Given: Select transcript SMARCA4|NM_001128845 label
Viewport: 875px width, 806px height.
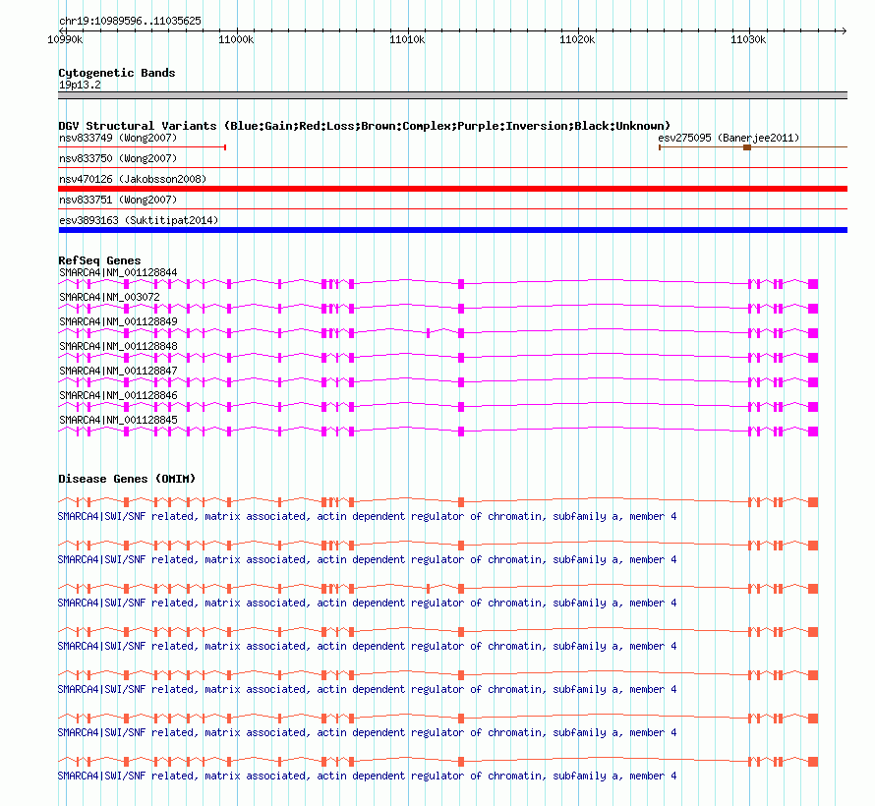Looking at the screenshot, I should [x=118, y=420].
